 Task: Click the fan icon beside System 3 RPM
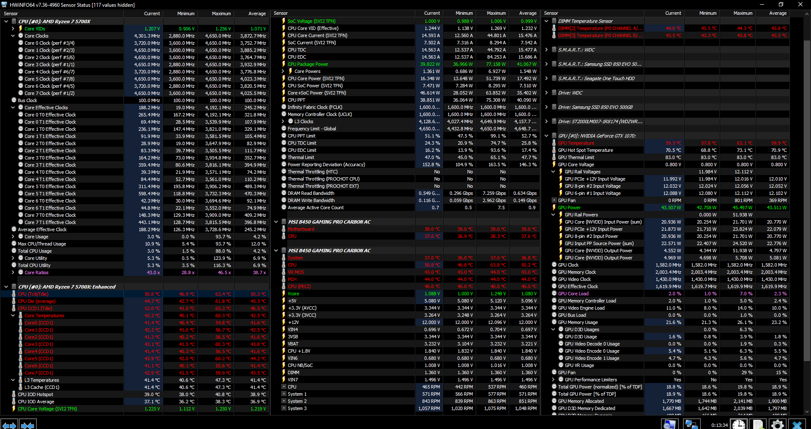(x=284, y=408)
